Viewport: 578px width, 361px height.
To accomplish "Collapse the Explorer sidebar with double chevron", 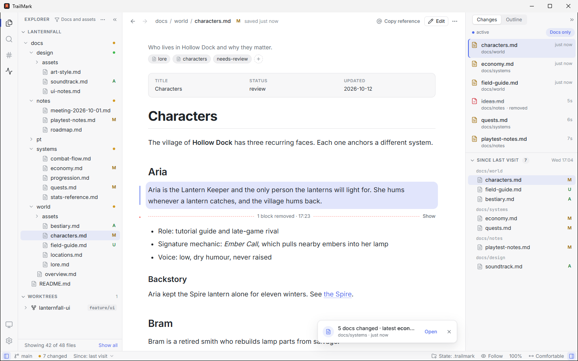I will (x=115, y=20).
